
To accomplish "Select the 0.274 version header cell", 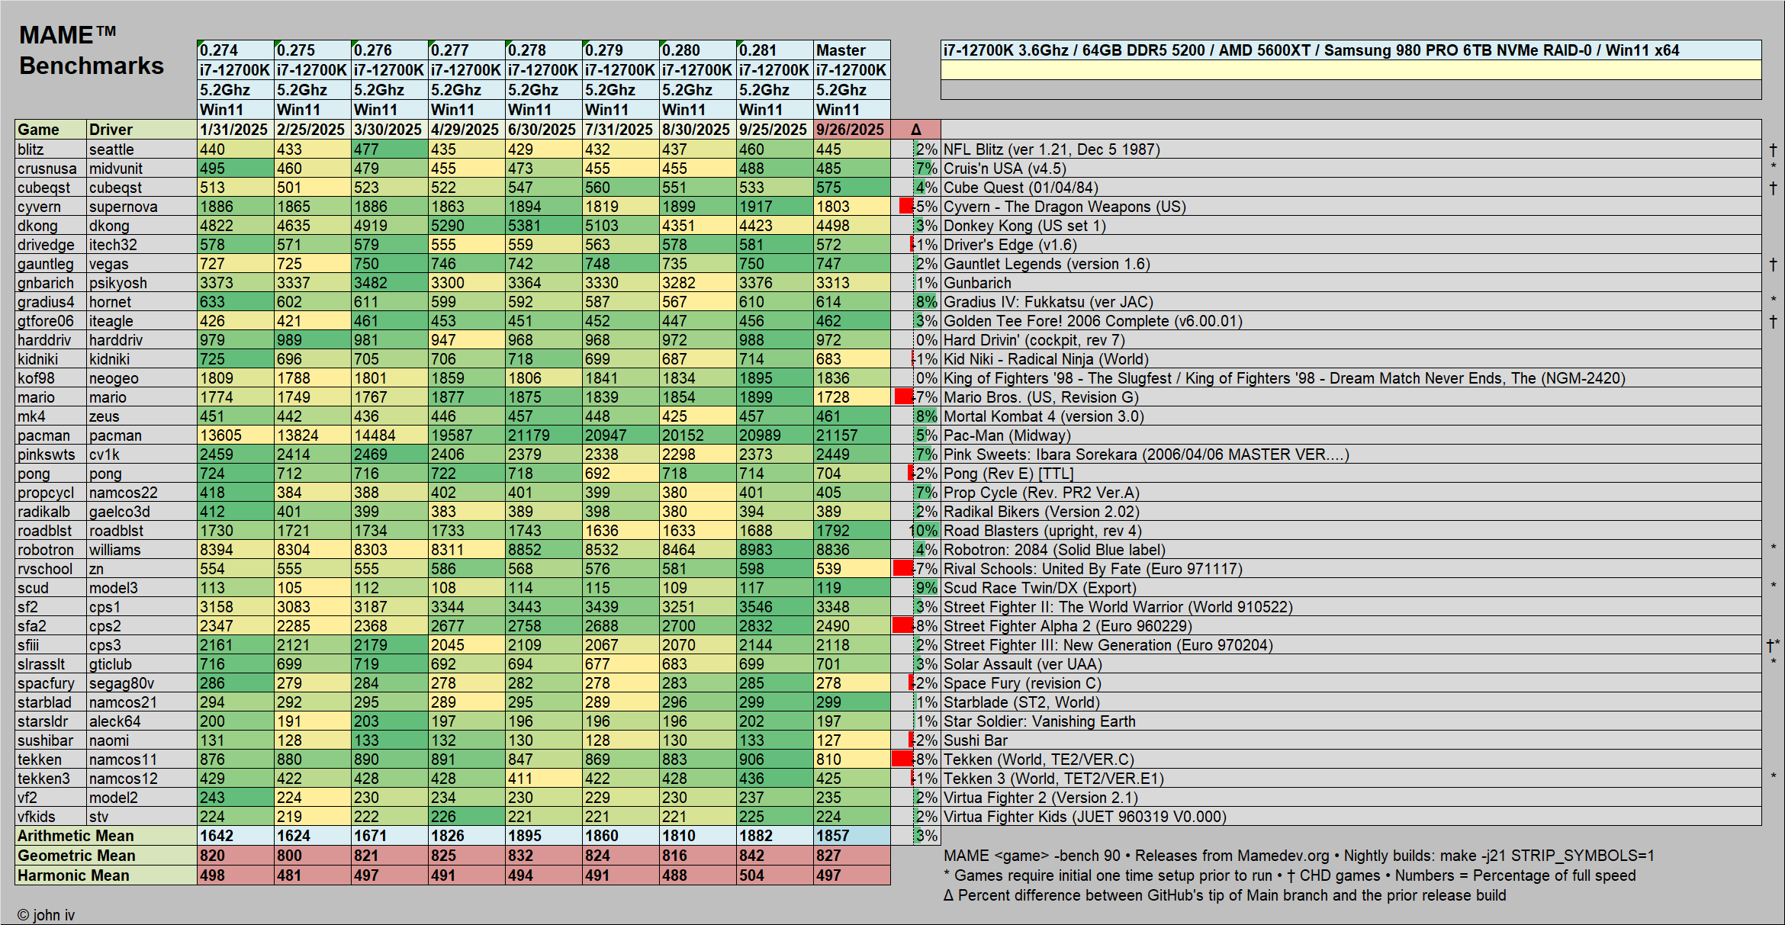I will [x=235, y=50].
